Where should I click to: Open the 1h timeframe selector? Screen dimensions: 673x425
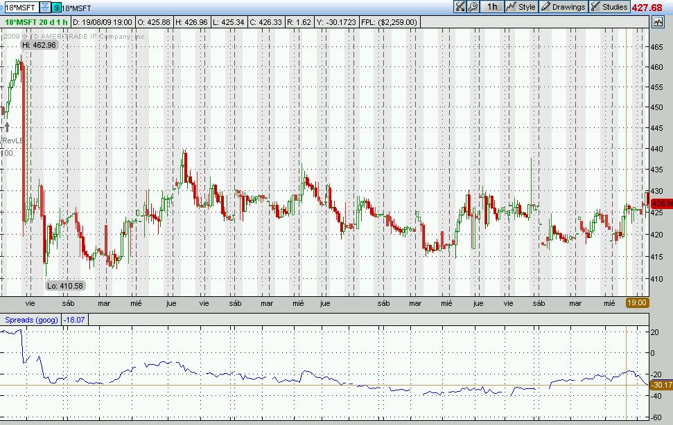(x=491, y=7)
